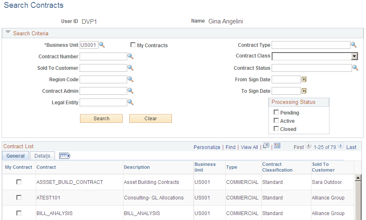Open Region Code lookup magnifier
The width and height of the screenshot is (366, 220).
pos(130,79)
